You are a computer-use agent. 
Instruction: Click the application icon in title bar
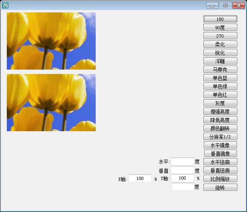coord(5,5)
